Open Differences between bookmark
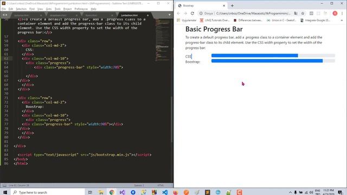The height and width of the screenshot is (195, 347). coord(248,20)
